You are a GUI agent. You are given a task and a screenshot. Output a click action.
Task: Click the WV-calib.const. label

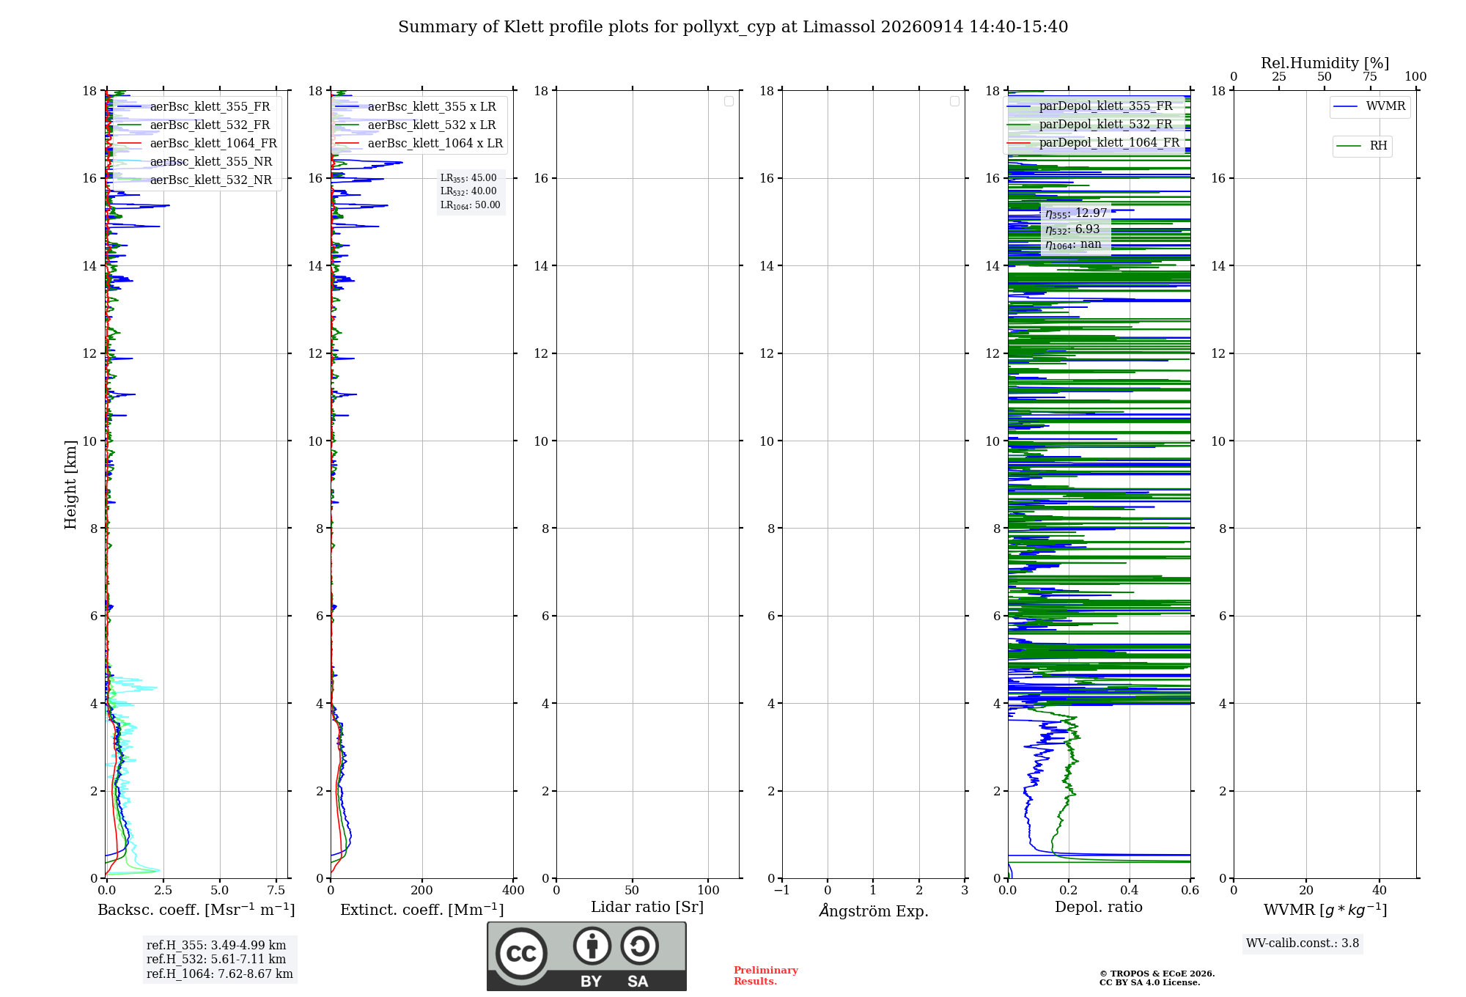[x=1303, y=943]
